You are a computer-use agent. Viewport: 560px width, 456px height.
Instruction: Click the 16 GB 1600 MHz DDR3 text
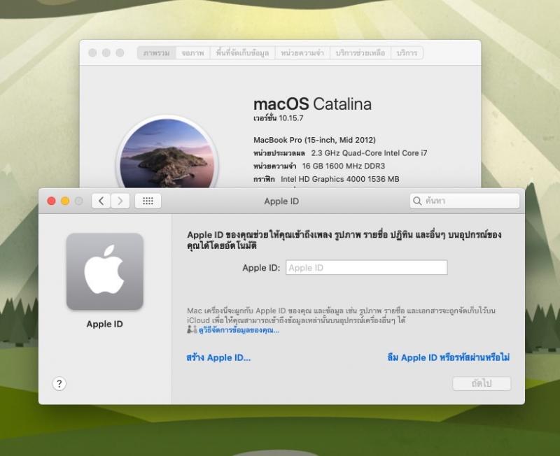tap(344, 166)
